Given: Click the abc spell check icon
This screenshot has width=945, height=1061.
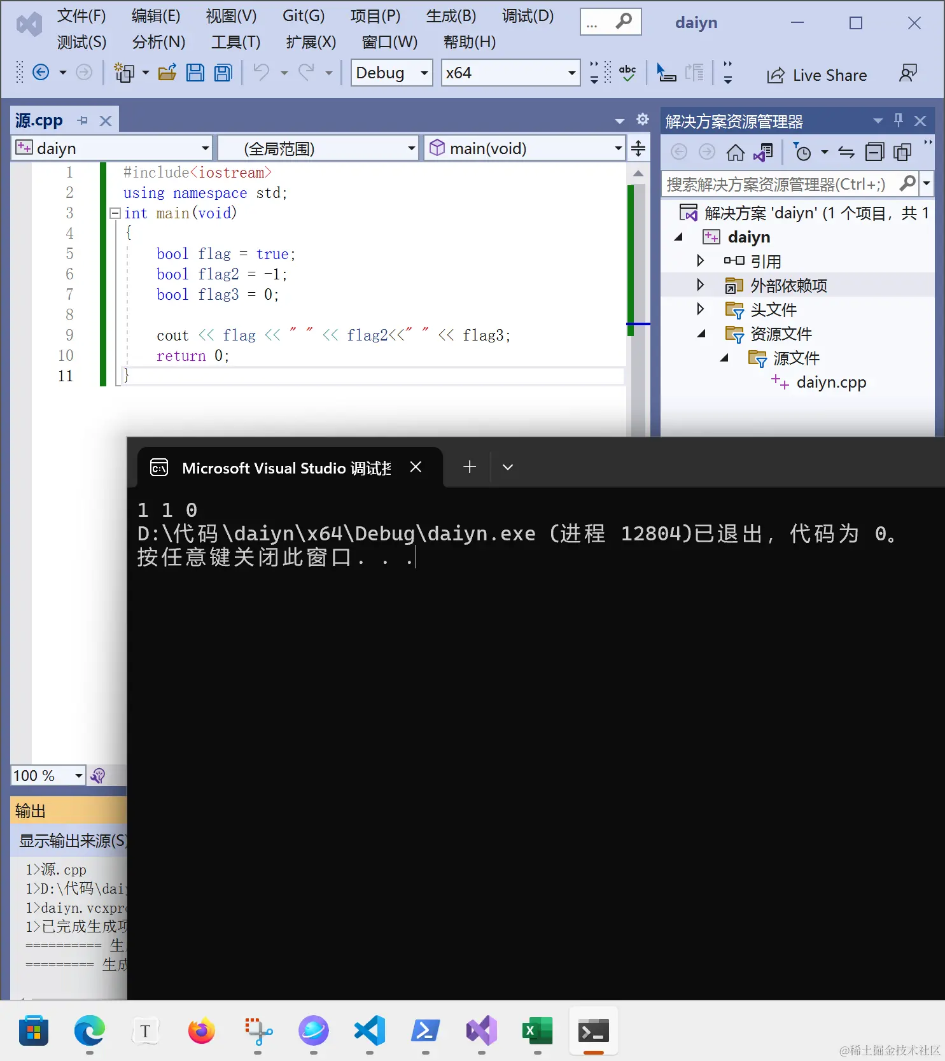Looking at the screenshot, I should tap(627, 73).
